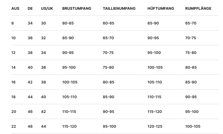The height and width of the screenshot is (134, 223).
Task: Click DE size 36 cell
Action: click(x=30, y=38)
